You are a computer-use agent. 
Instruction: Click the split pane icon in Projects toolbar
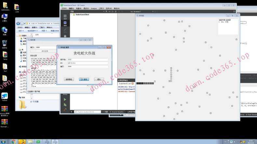pyautogui.click(x=113, y=12)
